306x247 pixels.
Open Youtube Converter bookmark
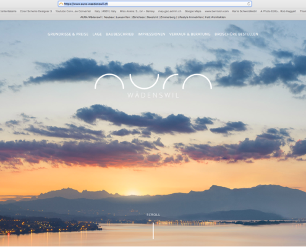point(73,11)
